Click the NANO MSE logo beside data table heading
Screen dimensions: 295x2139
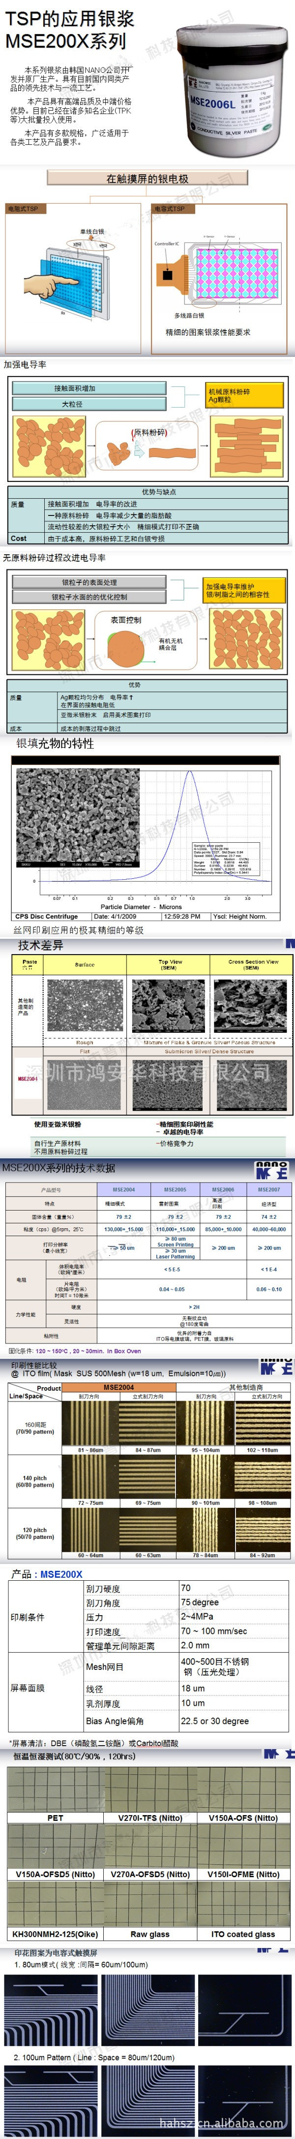(272, 1170)
